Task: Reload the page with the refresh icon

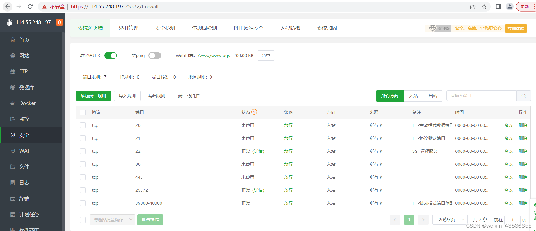Action: (x=30, y=6)
